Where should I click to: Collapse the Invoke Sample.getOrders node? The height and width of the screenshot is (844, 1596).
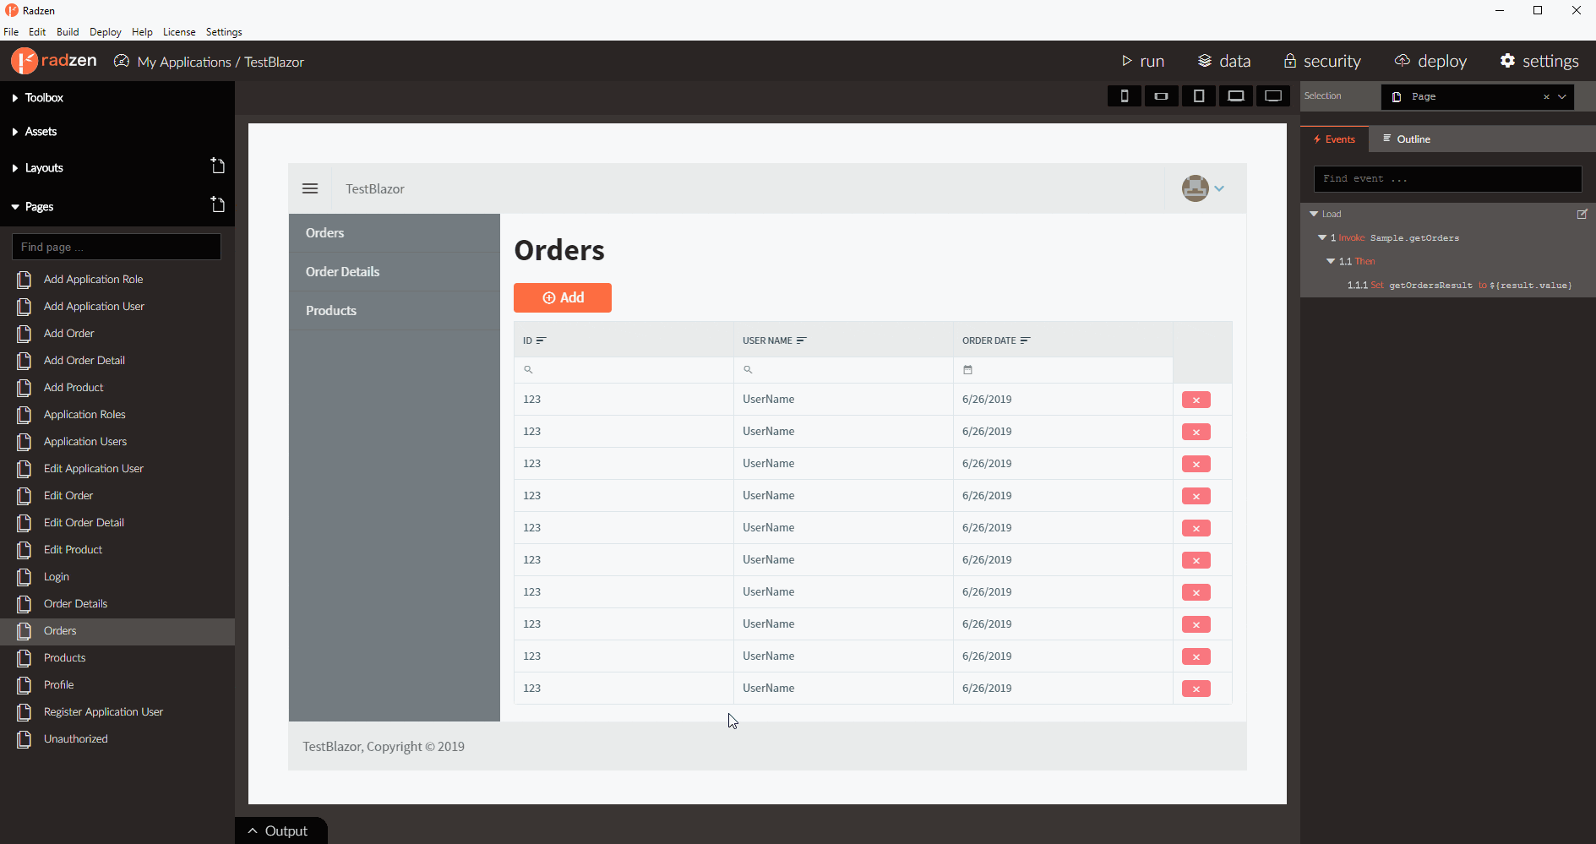pos(1322,237)
